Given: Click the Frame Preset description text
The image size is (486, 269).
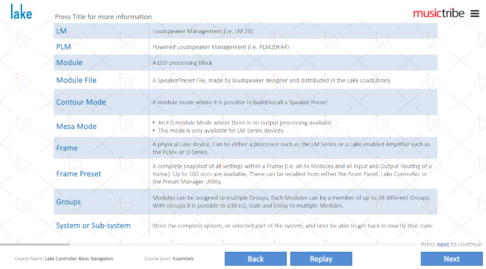Looking at the screenshot, I should [292, 174].
